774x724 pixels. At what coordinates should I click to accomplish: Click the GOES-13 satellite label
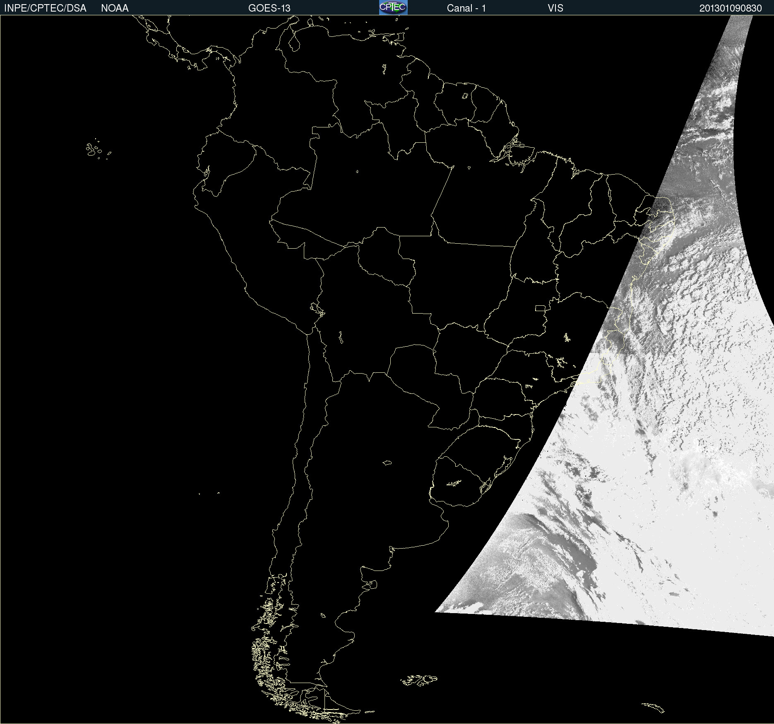coord(269,8)
